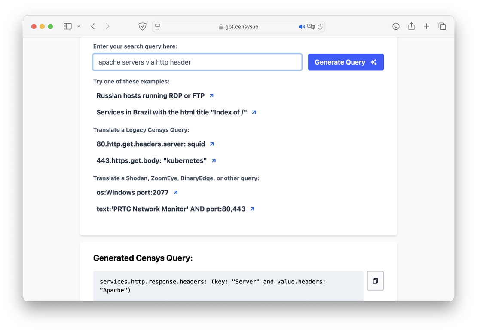This screenshot has width=477, height=332.
Task: Open the Downloads icon in the toolbar
Action: click(396, 26)
